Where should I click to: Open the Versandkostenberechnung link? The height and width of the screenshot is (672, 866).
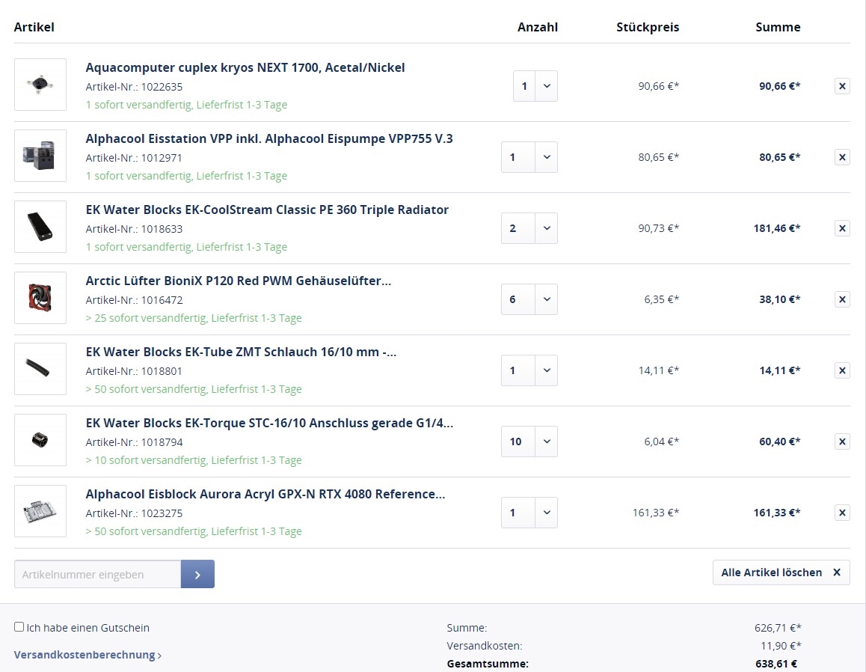tap(87, 656)
